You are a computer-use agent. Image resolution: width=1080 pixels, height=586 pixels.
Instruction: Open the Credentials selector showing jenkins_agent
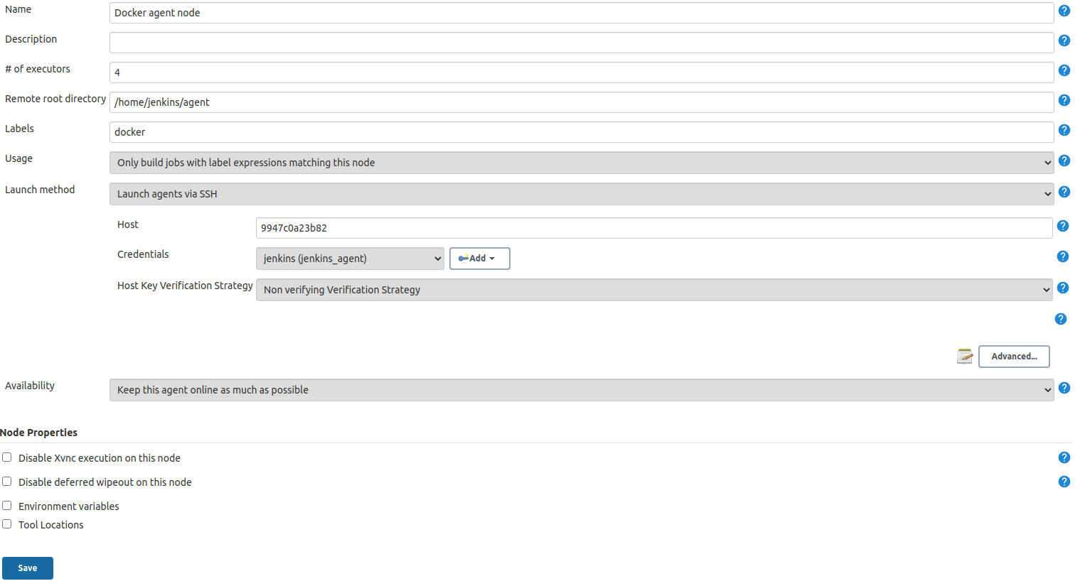[x=350, y=258]
